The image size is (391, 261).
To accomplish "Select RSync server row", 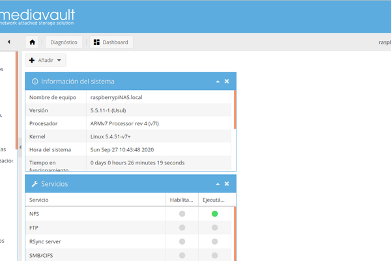I will (x=128, y=241).
